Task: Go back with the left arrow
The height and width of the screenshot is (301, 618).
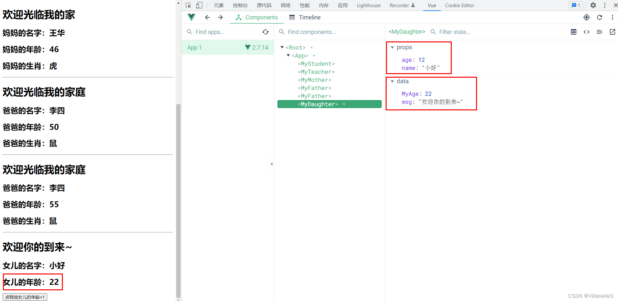Action: click(207, 17)
